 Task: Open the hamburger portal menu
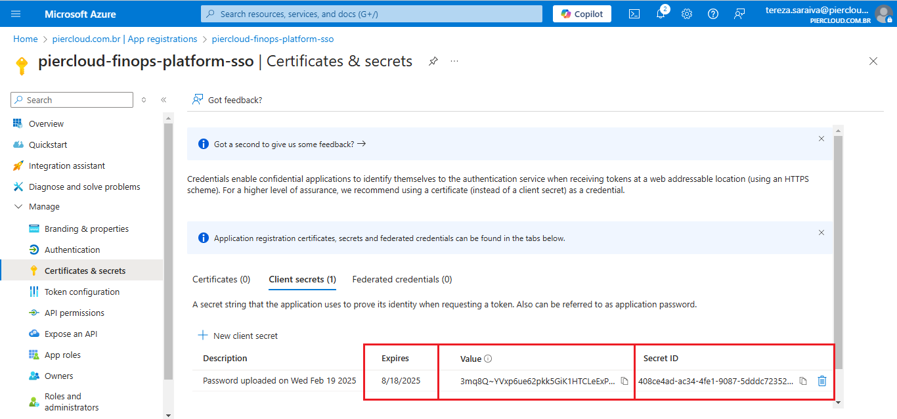click(x=16, y=14)
